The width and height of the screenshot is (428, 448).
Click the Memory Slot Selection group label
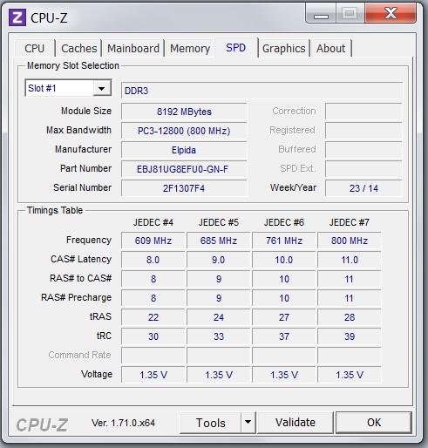73,65
